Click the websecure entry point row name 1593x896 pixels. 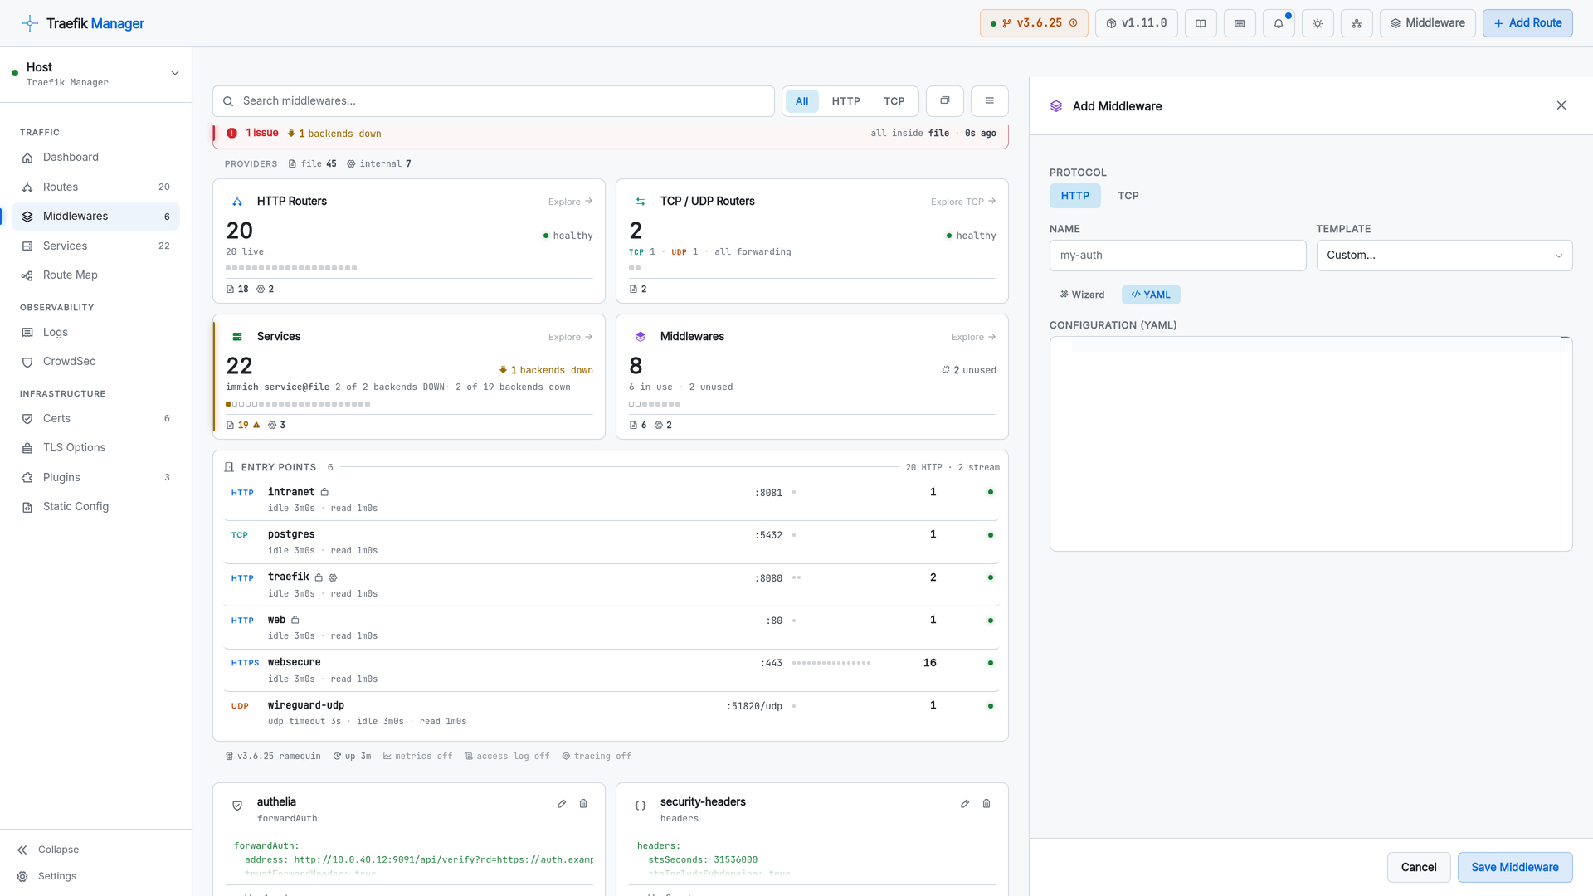(294, 663)
